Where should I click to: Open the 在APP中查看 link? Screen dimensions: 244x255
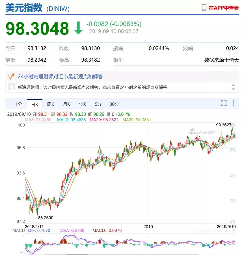(x=224, y=8)
